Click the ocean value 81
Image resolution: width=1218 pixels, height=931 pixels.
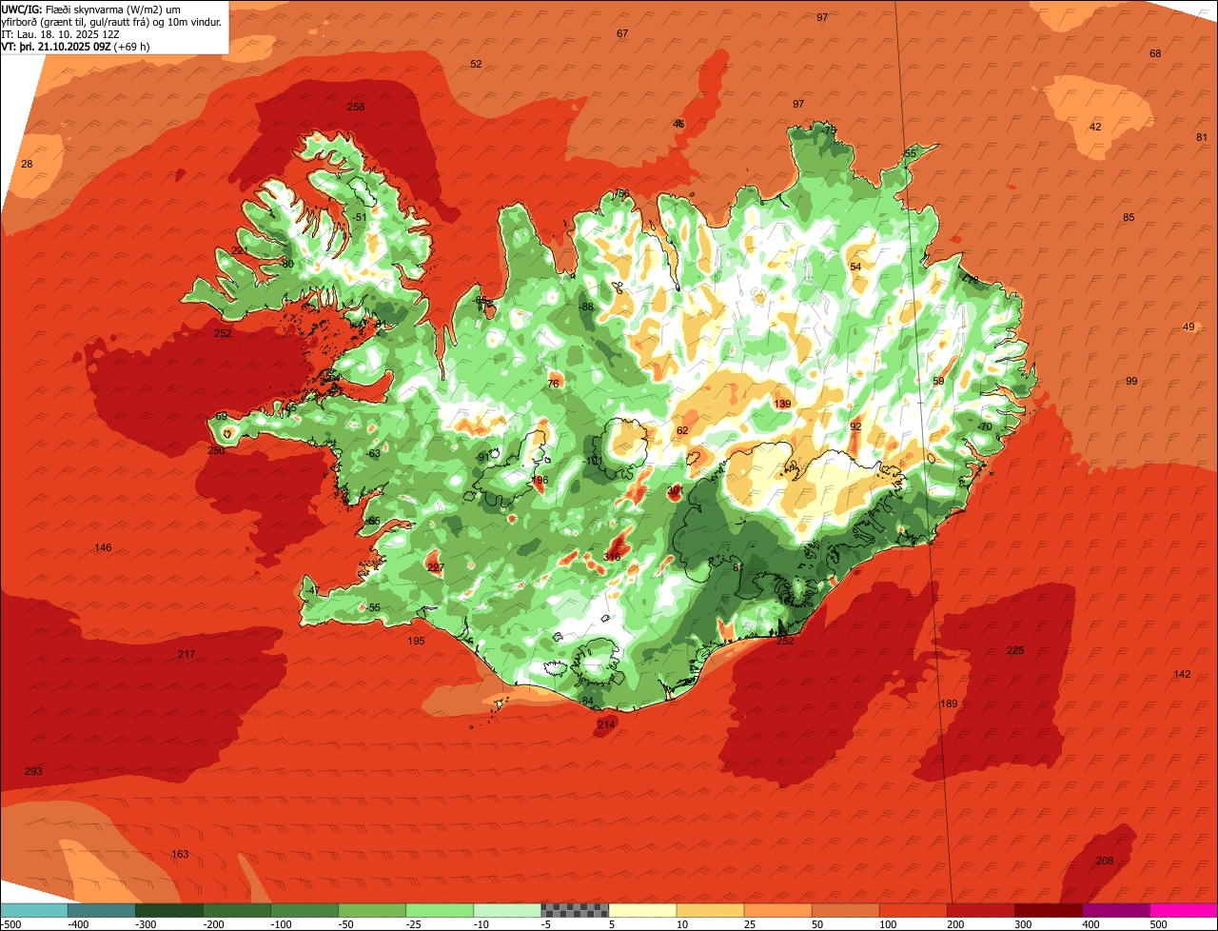click(x=1201, y=138)
